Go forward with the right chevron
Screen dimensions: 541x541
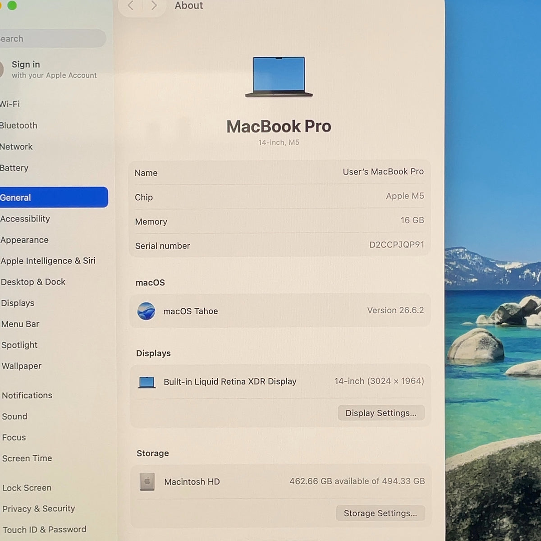click(x=154, y=5)
